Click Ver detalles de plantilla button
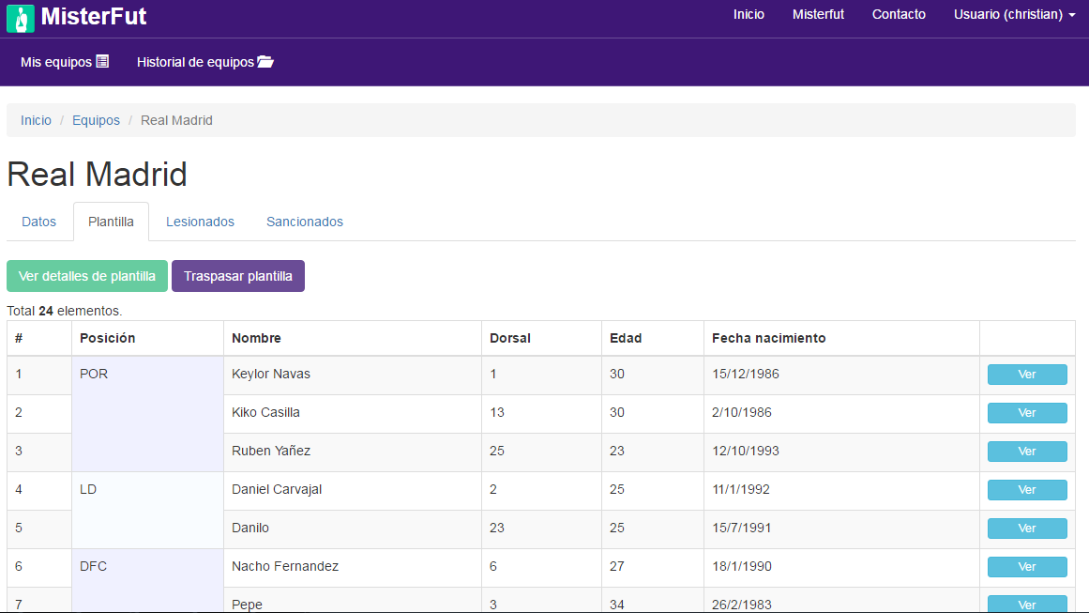Image resolution: width=1089 pixels, height=613 pixels. pos(87,276)
